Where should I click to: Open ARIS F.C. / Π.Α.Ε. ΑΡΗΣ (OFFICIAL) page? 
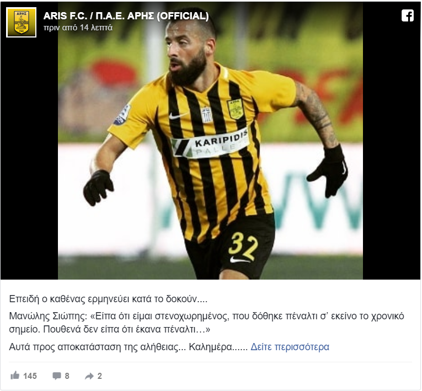[126, 16]
